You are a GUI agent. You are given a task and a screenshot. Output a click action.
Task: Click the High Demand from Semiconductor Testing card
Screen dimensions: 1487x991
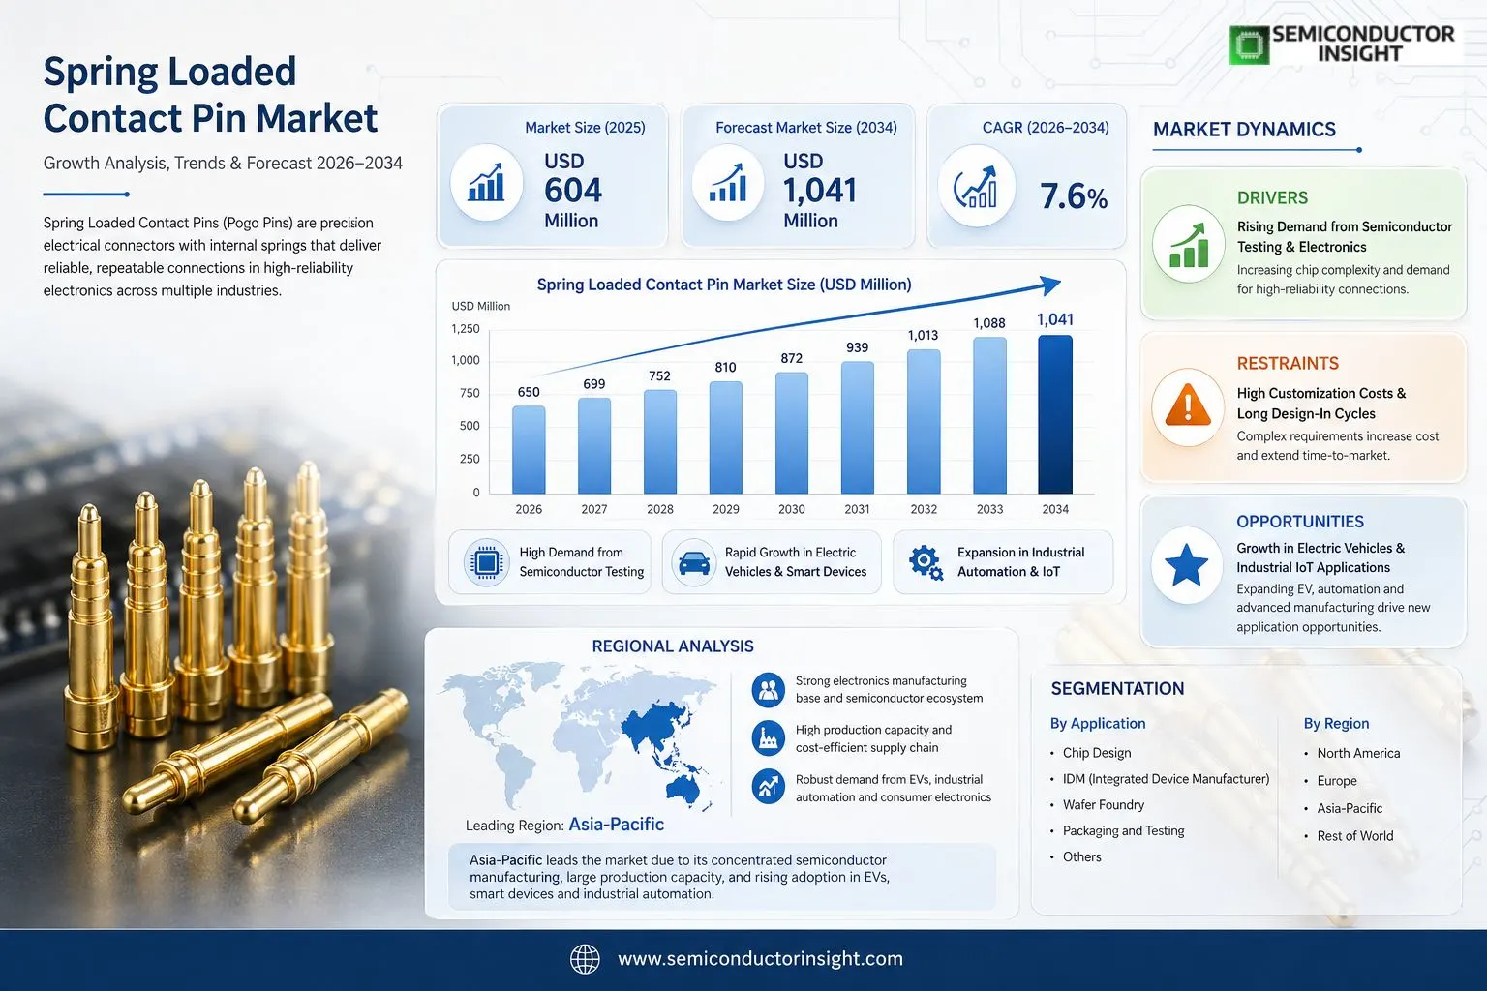pos(550,561)
